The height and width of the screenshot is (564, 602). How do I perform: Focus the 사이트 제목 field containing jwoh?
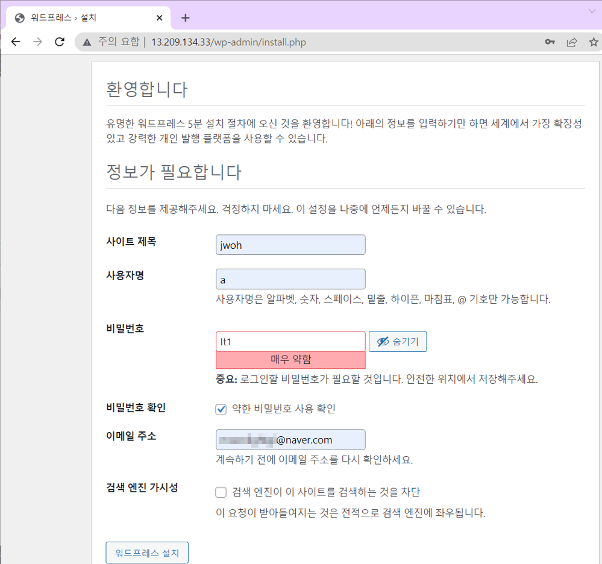click(x=290, y=245)
